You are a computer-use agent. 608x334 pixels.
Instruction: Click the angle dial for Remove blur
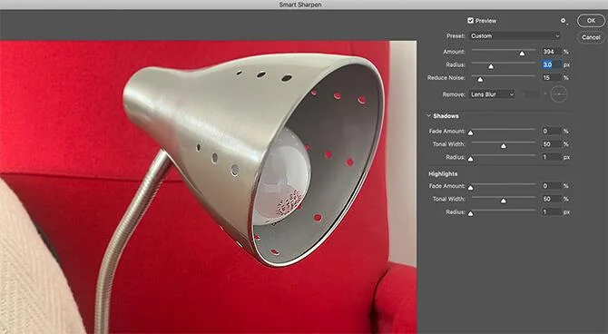559,94
